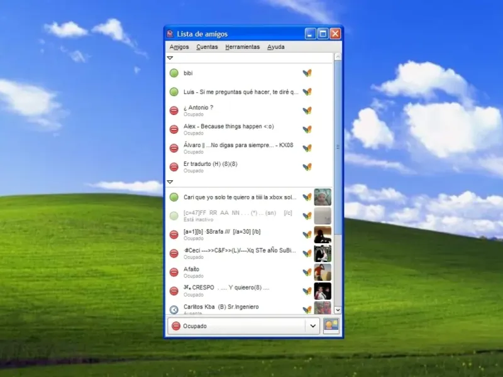Click the busy icon beside Er tradurto
The height and width of the screenshot is (377, 503).
pyautogui.click(x=174, y=167)
